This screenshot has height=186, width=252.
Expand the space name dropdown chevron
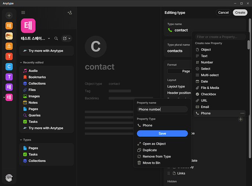(49, 38)
